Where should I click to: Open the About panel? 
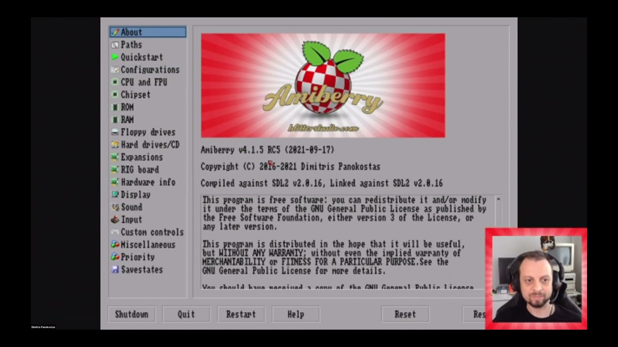click(x=148, y=32)
